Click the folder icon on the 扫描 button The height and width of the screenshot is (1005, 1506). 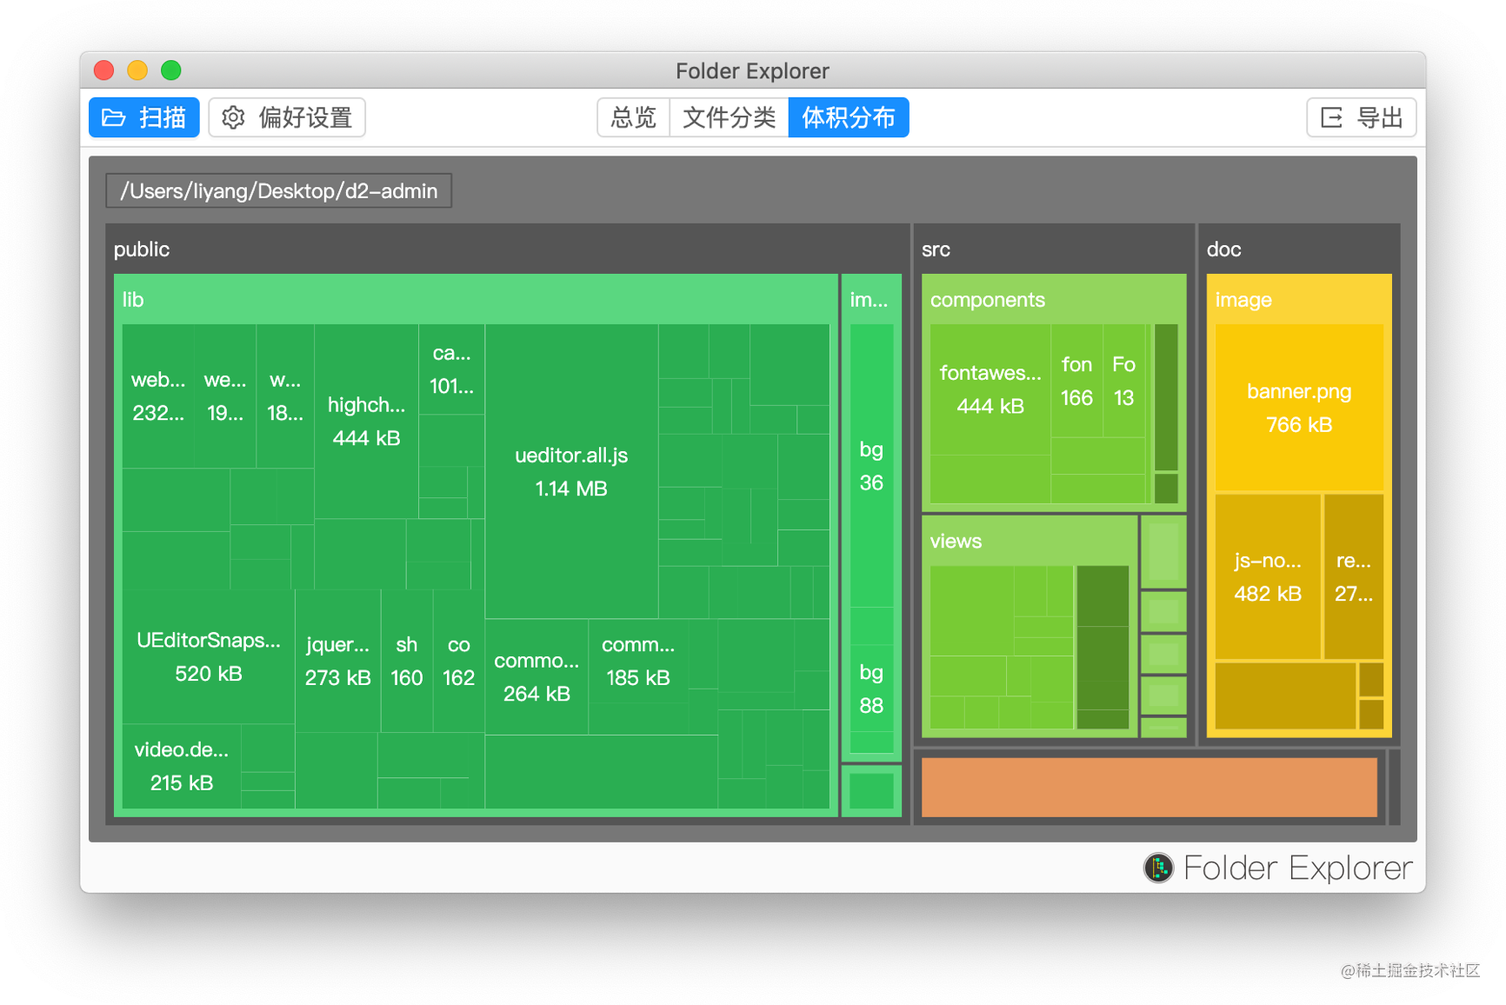(x=114, y=117)
